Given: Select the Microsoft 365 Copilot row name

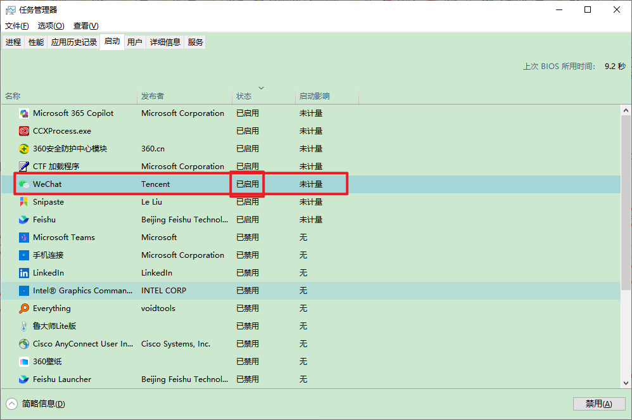Looking at the screenshot, I should click(x=73, y=113).
